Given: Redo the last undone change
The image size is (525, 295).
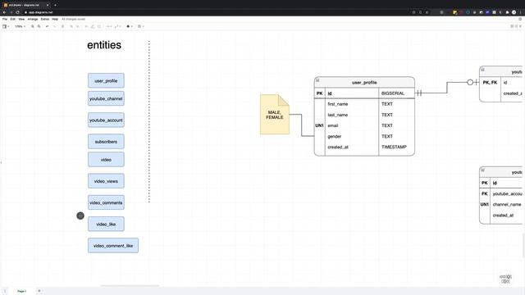Looking at the screenshot, I should tap(54, 26).
